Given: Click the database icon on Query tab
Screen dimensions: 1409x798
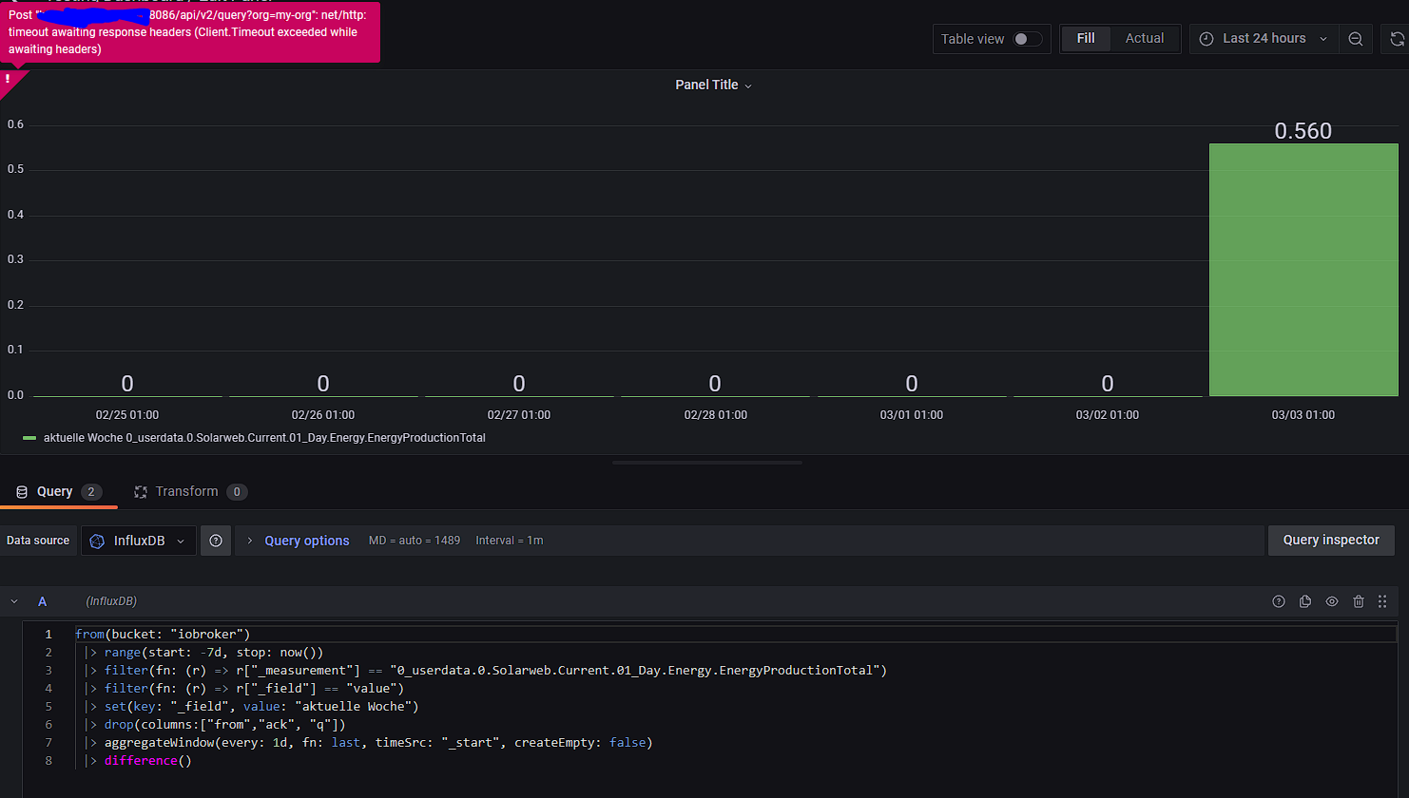Looking at the screenshot, I should point(22,492).
